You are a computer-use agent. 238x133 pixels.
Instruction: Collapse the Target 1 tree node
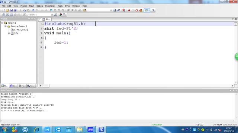(2, 23)
